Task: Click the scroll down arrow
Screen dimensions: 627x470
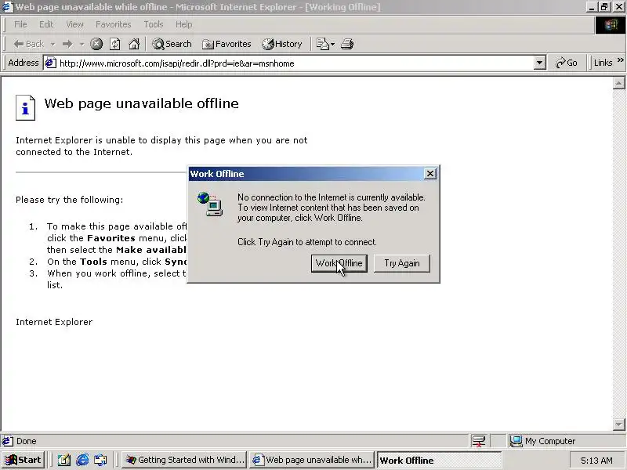Action: (x=618, y=424)
